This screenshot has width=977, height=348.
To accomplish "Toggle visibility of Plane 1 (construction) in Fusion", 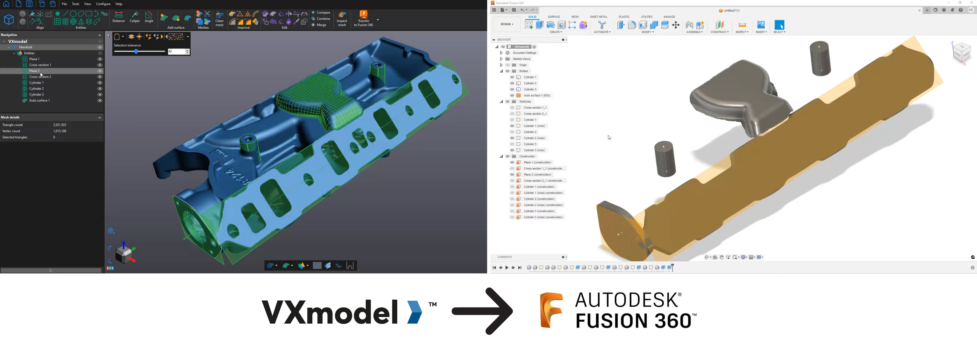I will [x=512, y=162].
